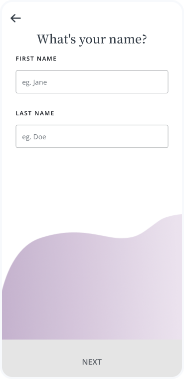Click the First Name input field
This screenshot has height=379, width=184.
coord(92,82)
